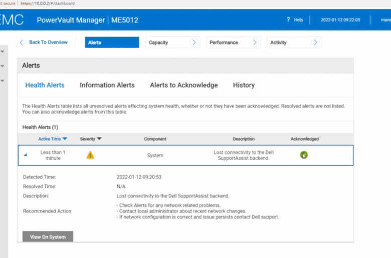This screenshot has height=258, width=391.
Task: Expand the second left sidebar arrow
Action: [x=3, y=66]
